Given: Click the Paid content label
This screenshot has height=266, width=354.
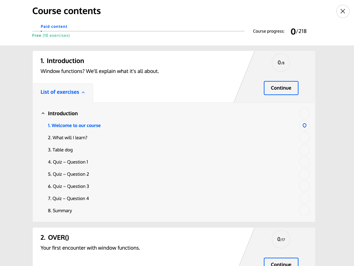Looking at the screenshot, I should point(54,26).
